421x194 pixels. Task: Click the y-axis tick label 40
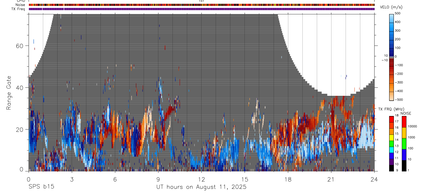(x=20, y=88)
